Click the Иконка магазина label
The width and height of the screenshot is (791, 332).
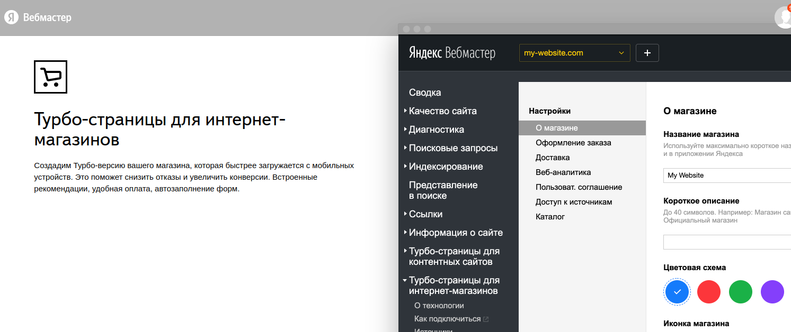[x=696, y=324]
